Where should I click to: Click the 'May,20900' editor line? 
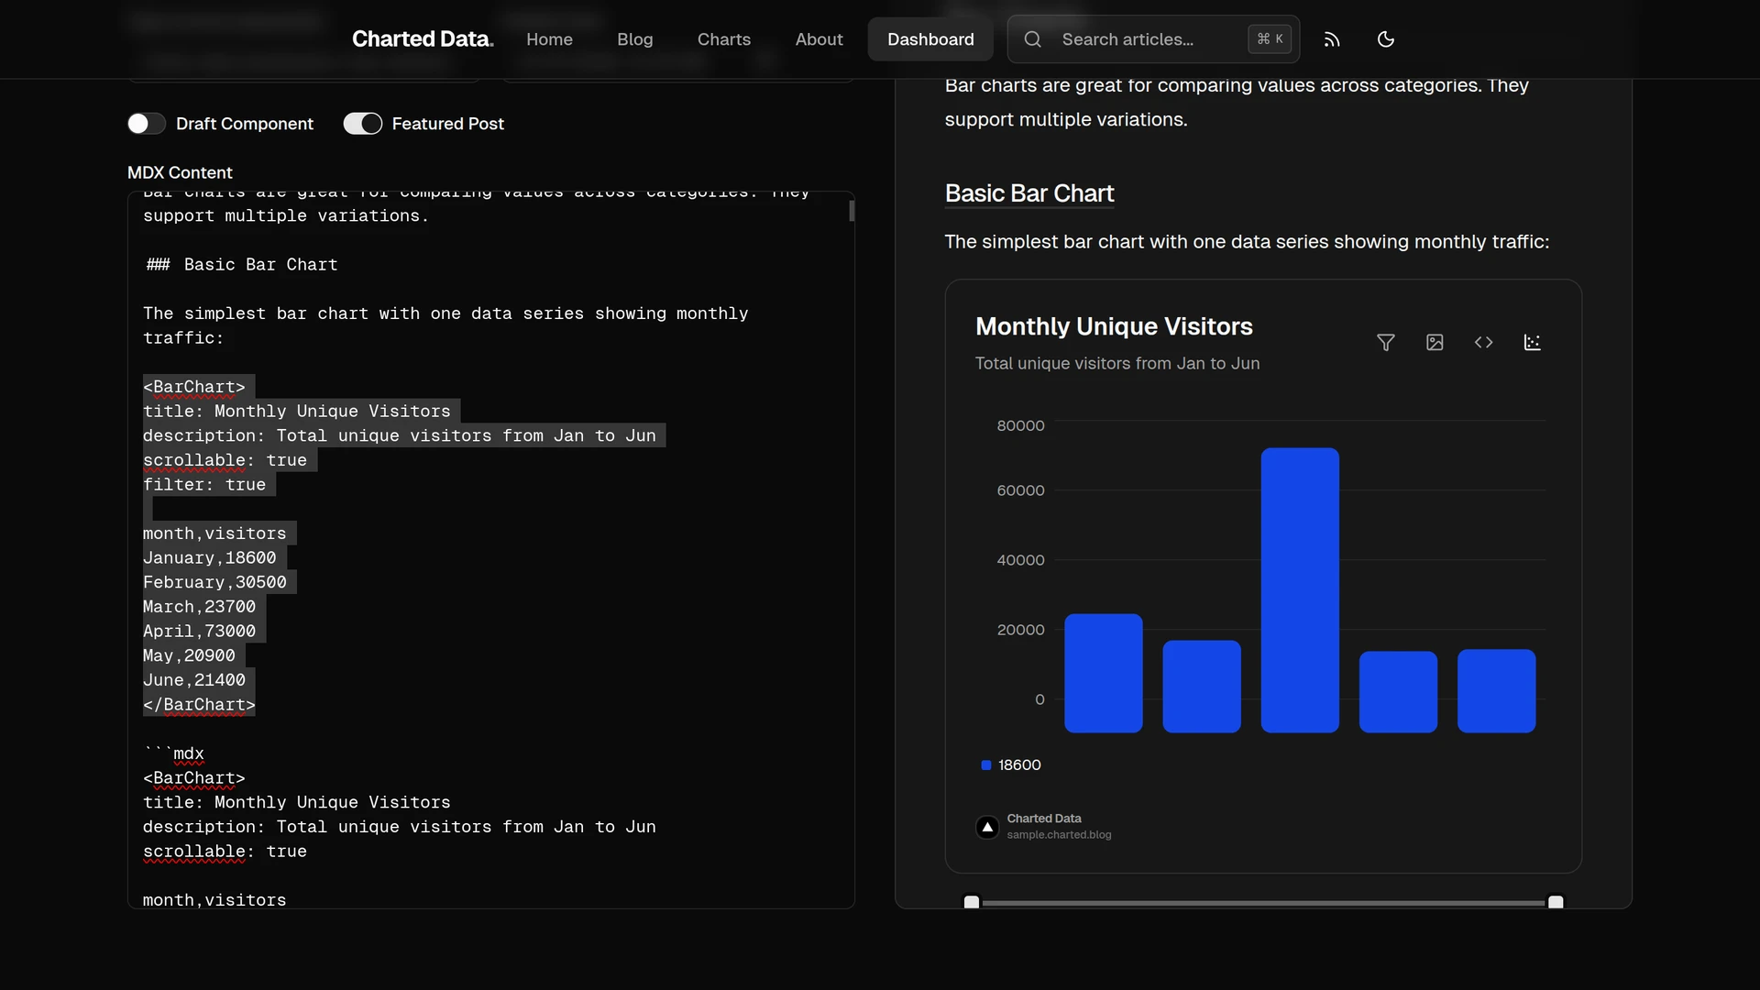(189, 656)
